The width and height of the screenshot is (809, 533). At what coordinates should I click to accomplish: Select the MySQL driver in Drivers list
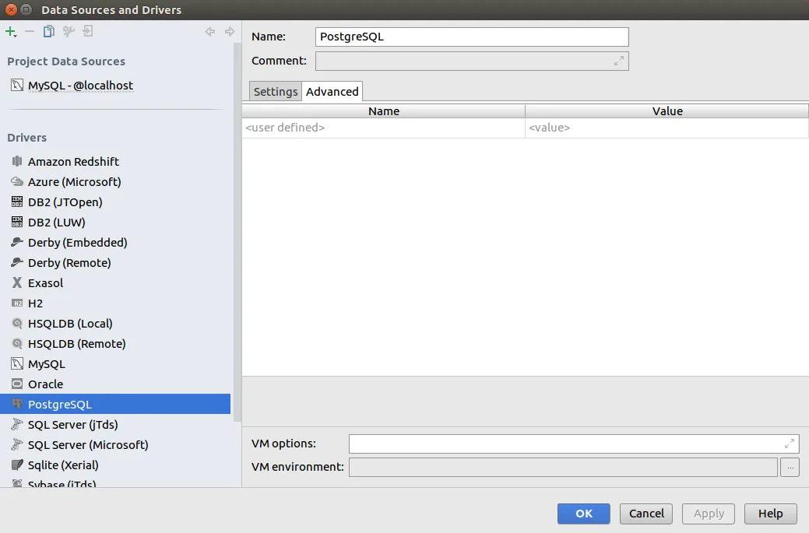click(115, 364)
